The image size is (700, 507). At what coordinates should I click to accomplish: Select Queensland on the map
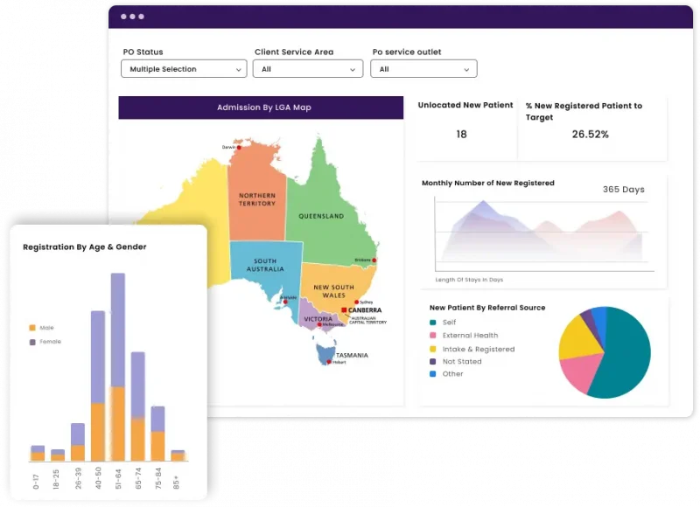[321, 210]
